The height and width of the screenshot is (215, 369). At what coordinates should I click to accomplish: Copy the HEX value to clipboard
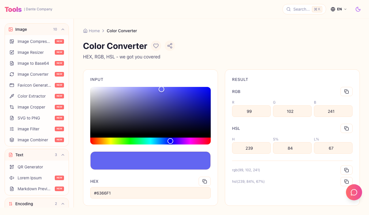[205, 181]
